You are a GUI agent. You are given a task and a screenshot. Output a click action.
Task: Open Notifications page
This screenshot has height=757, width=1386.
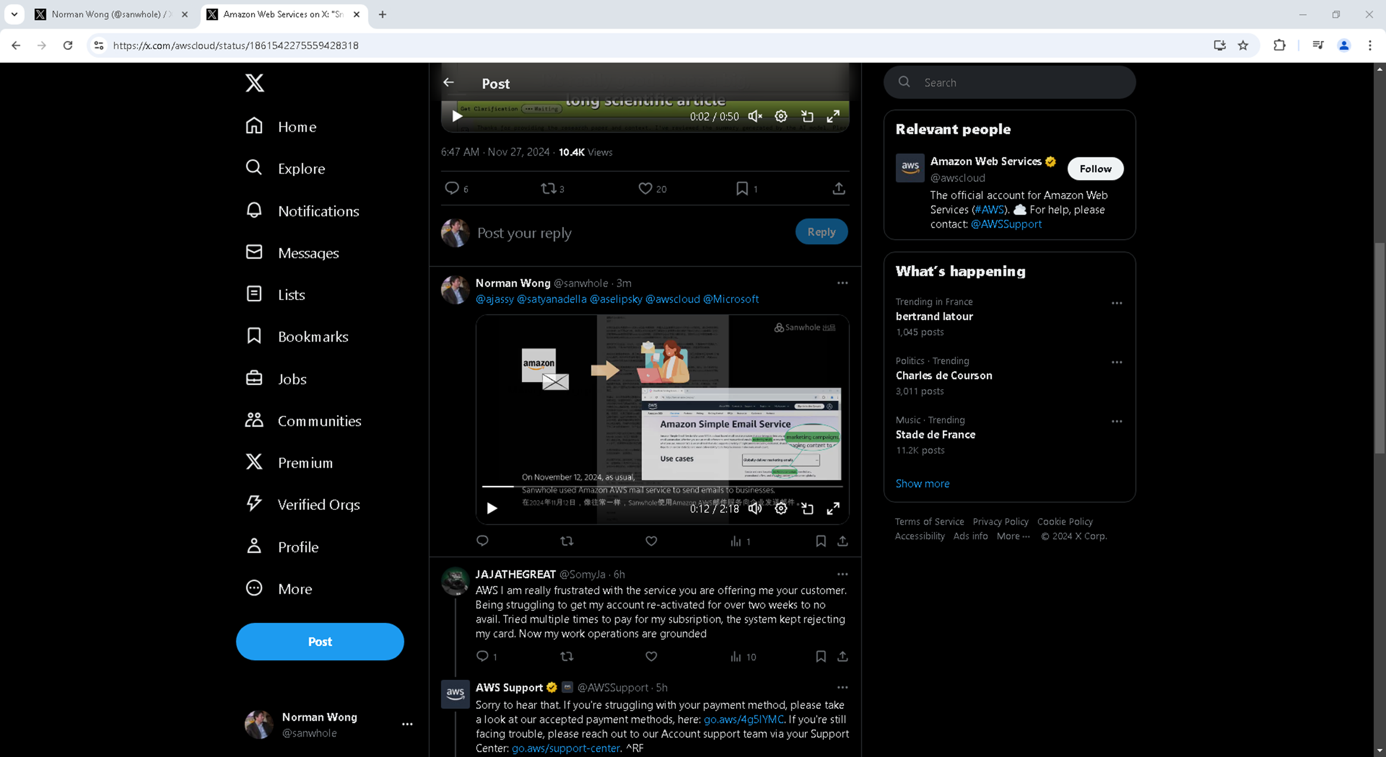pyautogui.click(x=302, y=211)
